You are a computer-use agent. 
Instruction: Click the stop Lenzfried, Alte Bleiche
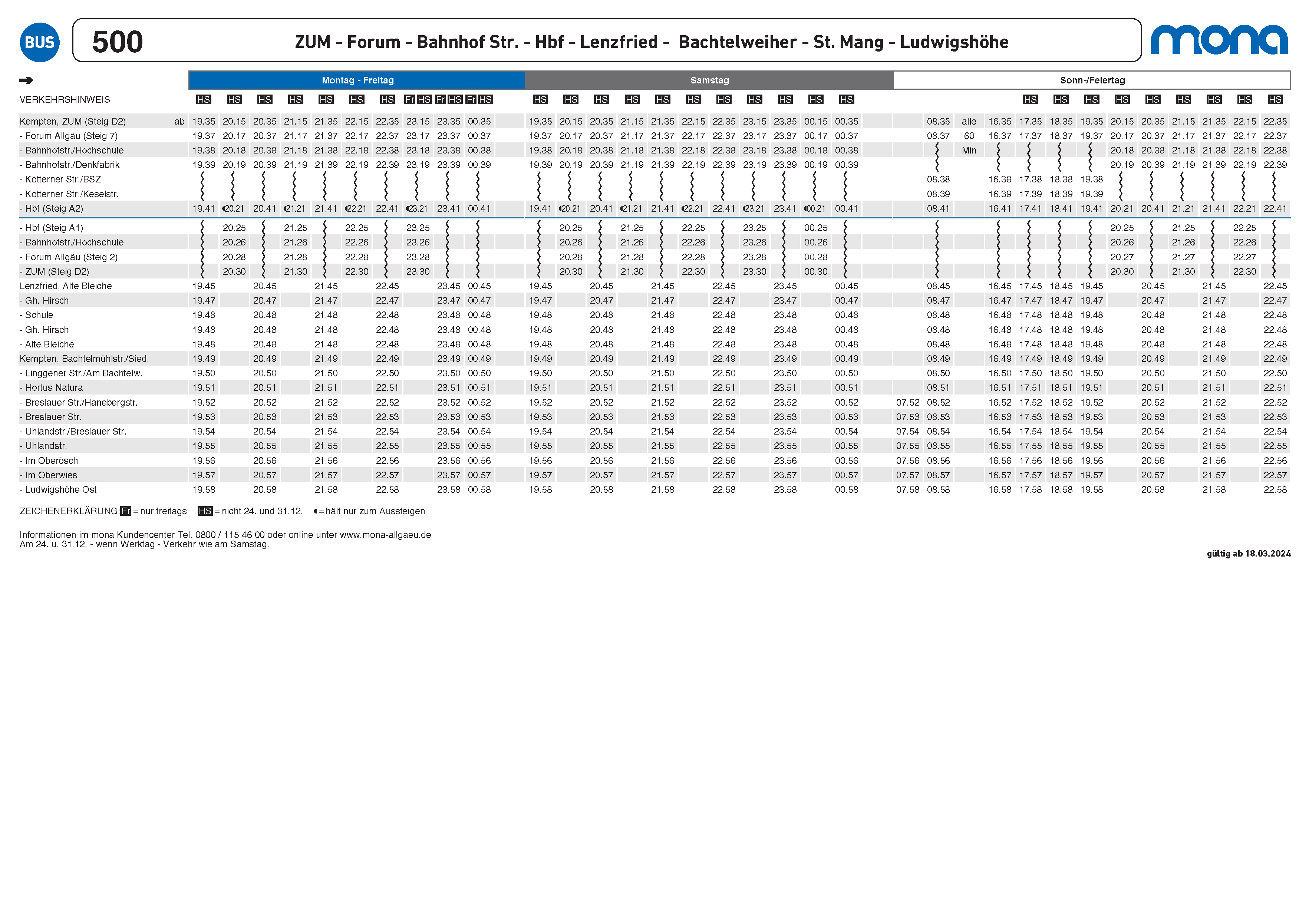(x=66, y=286)
